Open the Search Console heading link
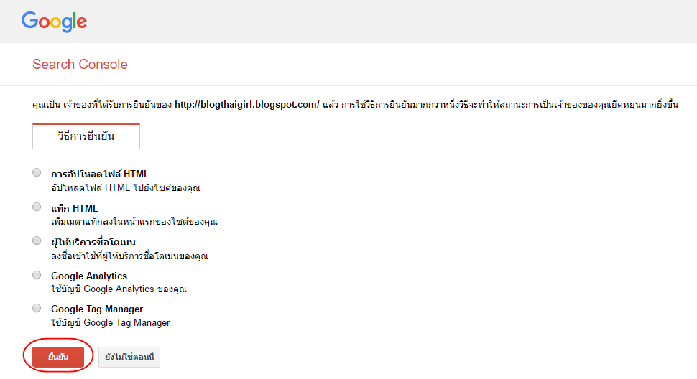697x379 pixels. click(x=80, y=65)
